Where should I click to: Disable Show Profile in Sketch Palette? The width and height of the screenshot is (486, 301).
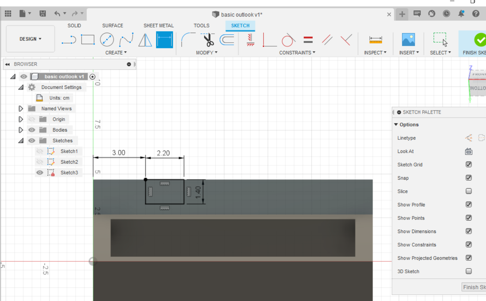coord(469,204)
